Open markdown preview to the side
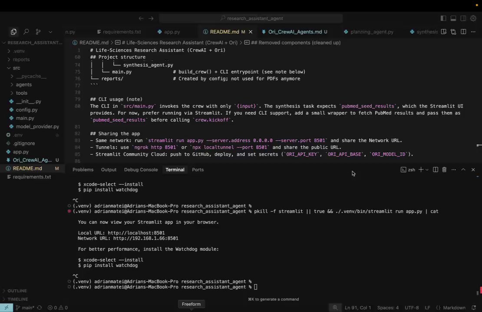Viewport: 482px width, 312px height. [444, 32]
